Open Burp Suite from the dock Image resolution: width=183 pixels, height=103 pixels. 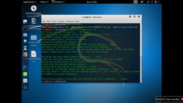point(25,54)
